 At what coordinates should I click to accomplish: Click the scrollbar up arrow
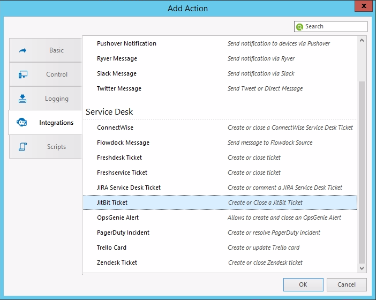362,41
